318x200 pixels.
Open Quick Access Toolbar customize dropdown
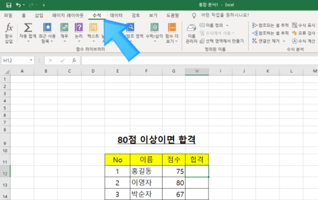[44, 5]
